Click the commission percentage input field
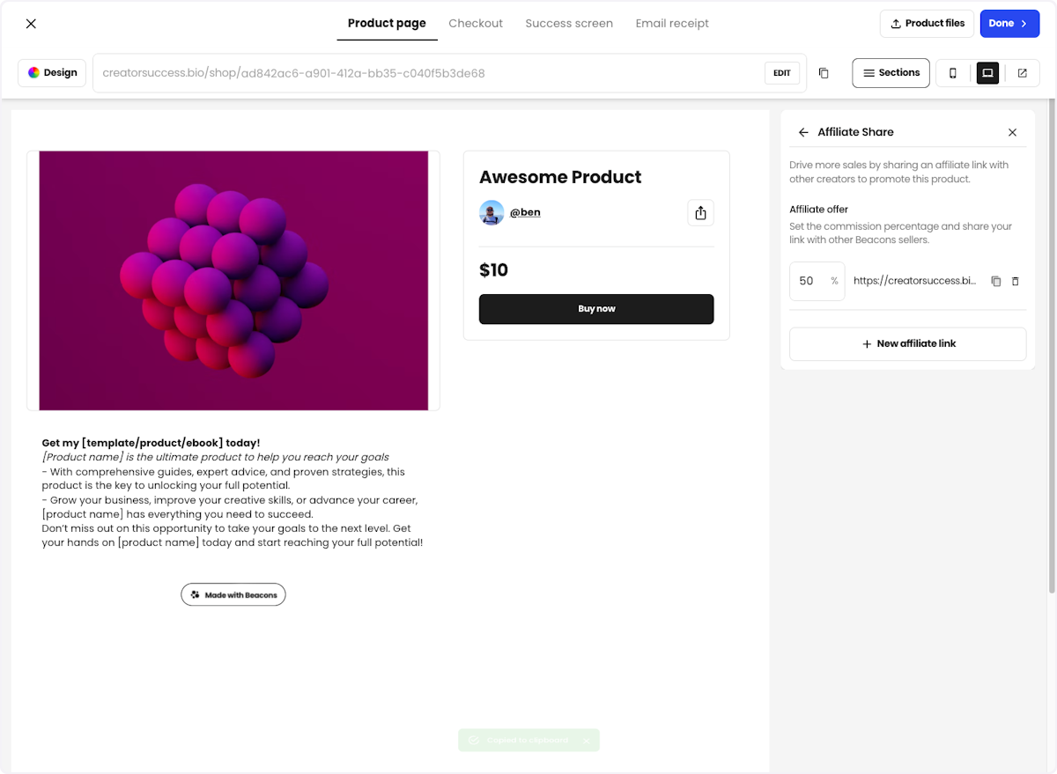 [817, 281]
